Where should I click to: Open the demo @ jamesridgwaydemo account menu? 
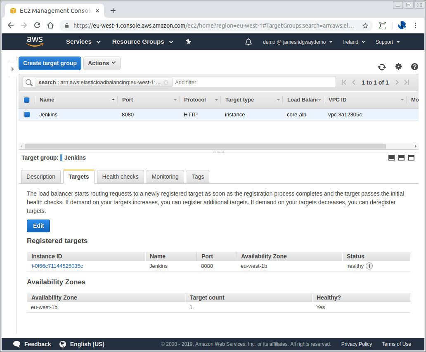[298, 42]
